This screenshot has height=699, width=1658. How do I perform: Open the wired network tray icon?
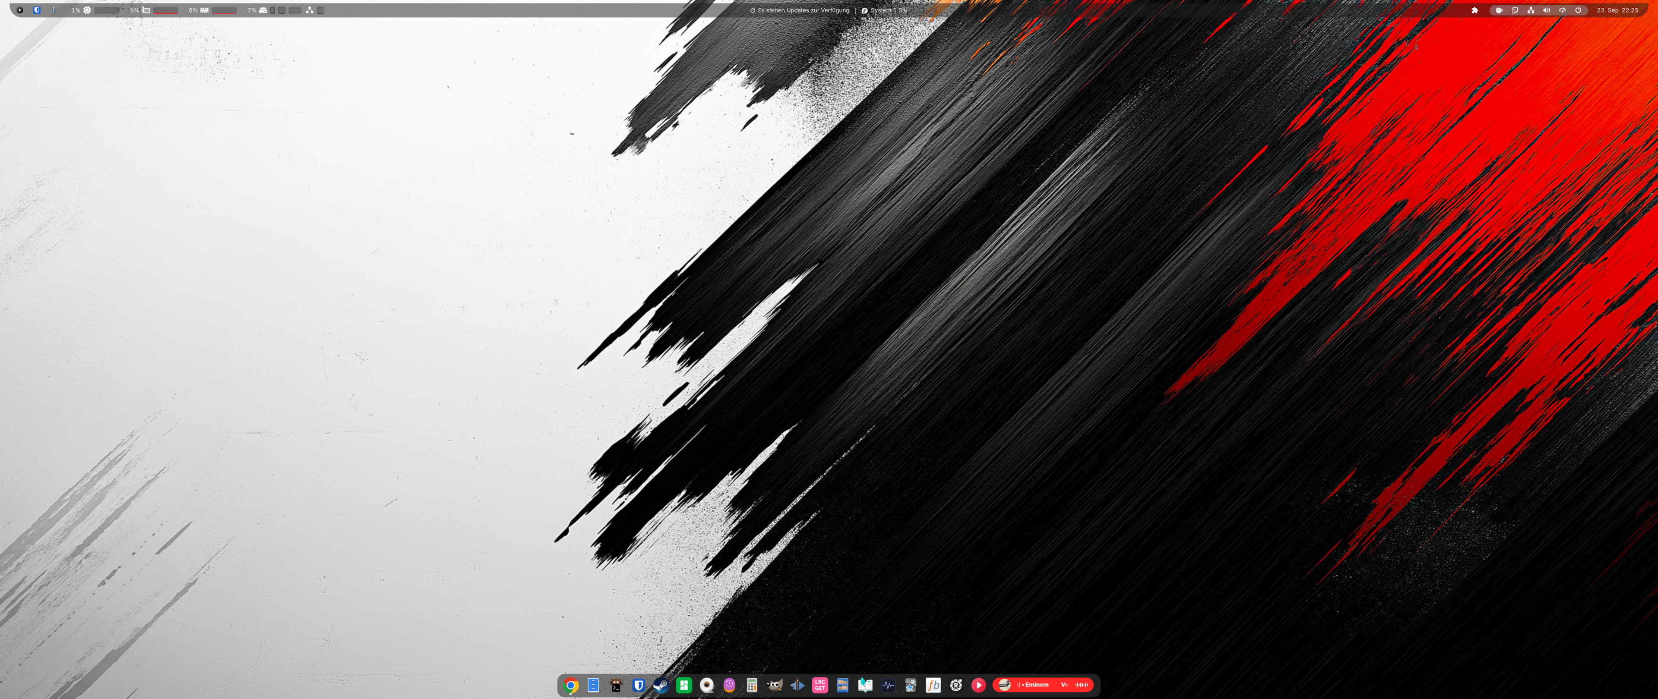click(1531, 10)
